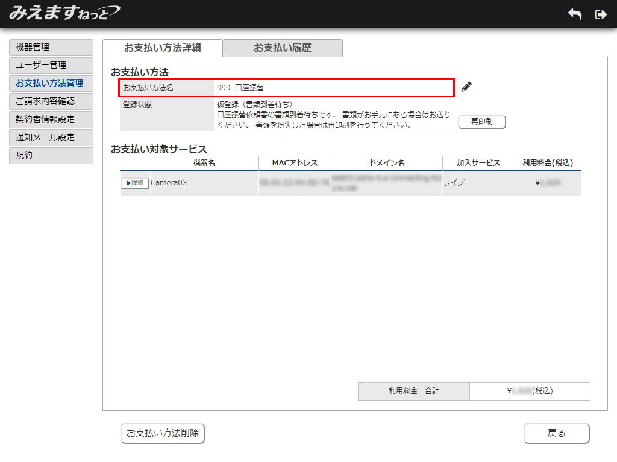The width and height of the screenshot is (617, 462).
Task: Open 通知メール設定 in the sidebar
Action: (51, 137)
